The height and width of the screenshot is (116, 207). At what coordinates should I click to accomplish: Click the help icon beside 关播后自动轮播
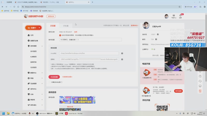62,82
